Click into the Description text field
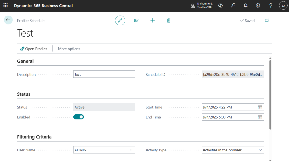The width and height of the screenshot is (289, 161). click(x=104, y=74)
